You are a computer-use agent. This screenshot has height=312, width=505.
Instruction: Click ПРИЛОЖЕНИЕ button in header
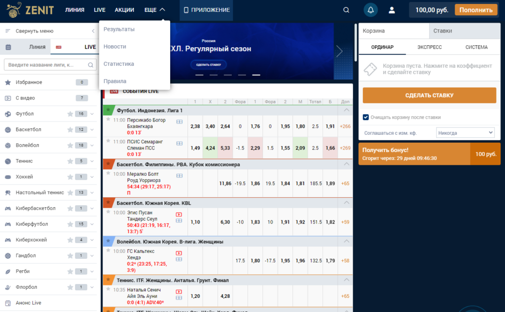coord(207,10)
